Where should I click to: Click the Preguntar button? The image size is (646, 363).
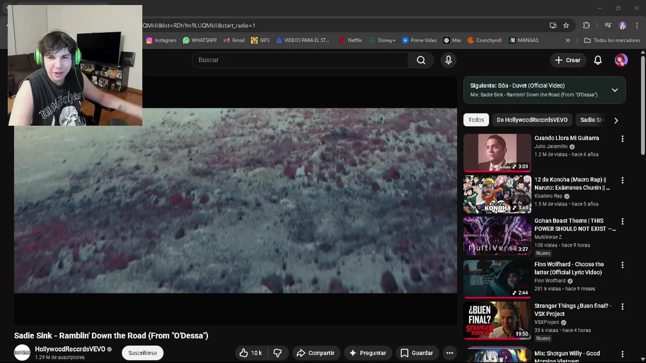pos(367,353)
